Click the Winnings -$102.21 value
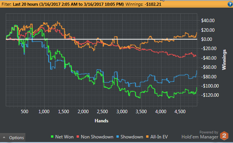The image size is (233, 143). [x=153, y=4]
